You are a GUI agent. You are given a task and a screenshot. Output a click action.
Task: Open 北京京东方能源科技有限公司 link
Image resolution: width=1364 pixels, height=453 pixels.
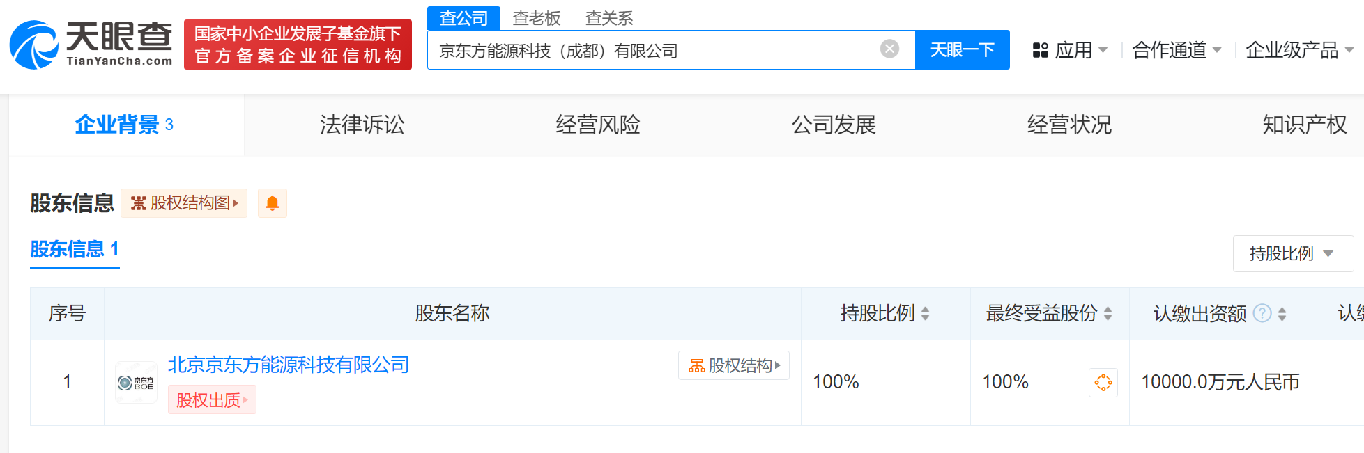[x=288, y=365]
